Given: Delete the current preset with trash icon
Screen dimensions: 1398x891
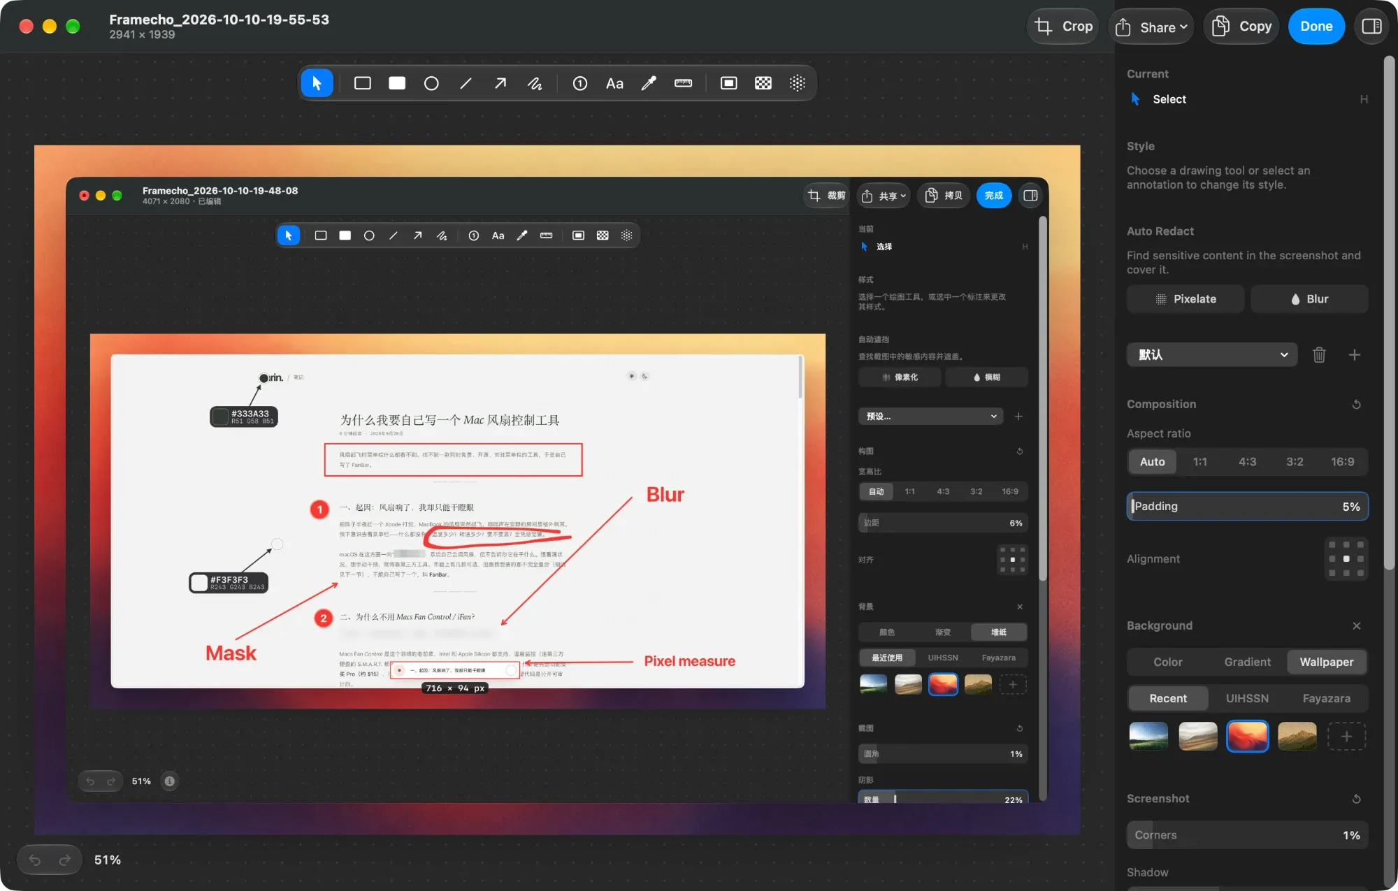Looking at the screenshot, I should pyautogui.click(x=1319, y=354).
